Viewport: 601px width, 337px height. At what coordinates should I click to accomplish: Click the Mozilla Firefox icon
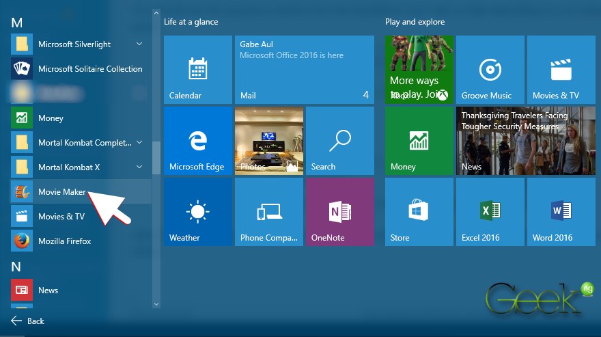tap(22, 241)
